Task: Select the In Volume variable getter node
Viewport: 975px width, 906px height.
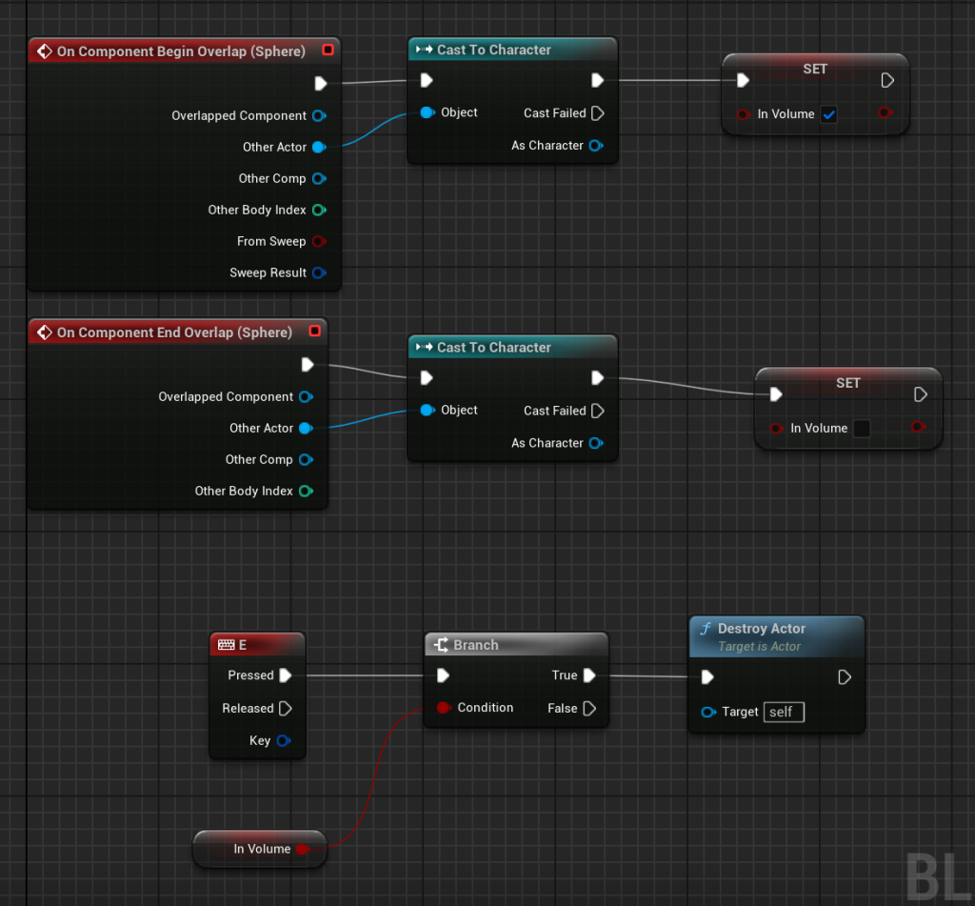Action: coord(261,849)
